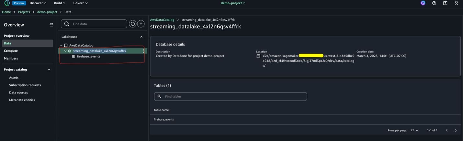The width and height of the screenshot is (463, 142).
Task: Click the database icon beside streaming_datalake
Action: [x=70, y=51]
